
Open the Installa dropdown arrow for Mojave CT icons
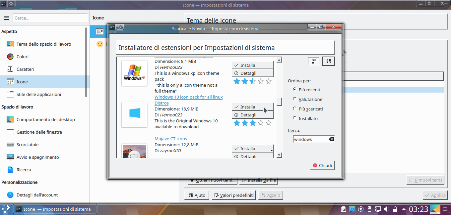pos(272,150)
